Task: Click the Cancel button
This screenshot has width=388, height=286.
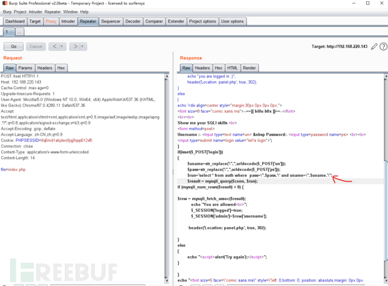Action: (36, 47)
